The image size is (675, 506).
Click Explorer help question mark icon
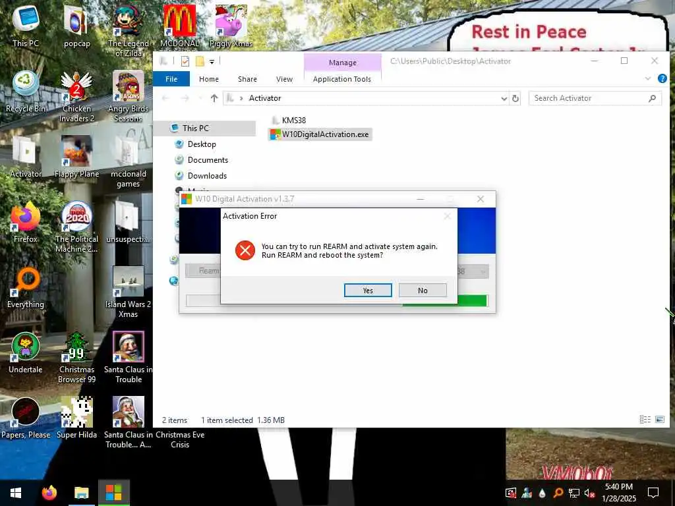662,79
